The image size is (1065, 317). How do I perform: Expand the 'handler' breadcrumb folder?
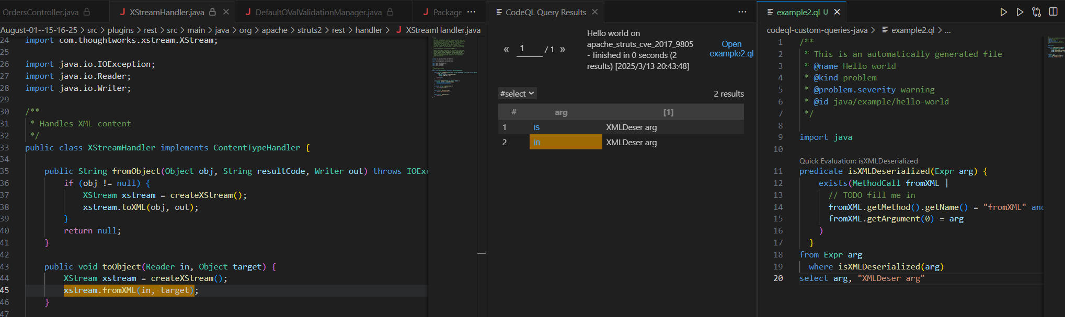369,30
